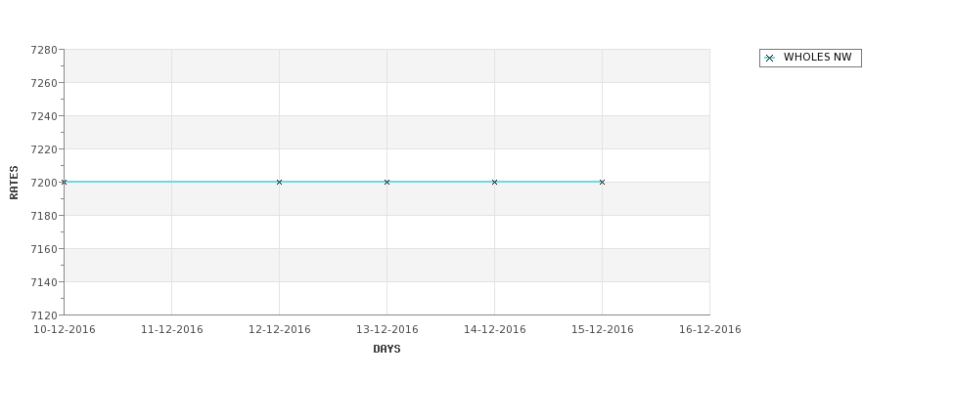Click the WHOLES NW legend label
This screenshot has width=954, height=419.
point(817,57)
